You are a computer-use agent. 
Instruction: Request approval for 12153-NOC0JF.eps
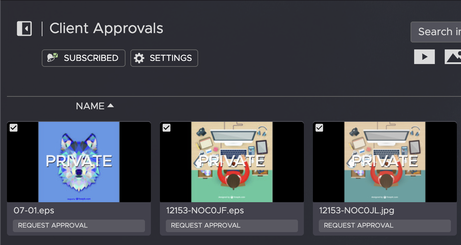232,226
